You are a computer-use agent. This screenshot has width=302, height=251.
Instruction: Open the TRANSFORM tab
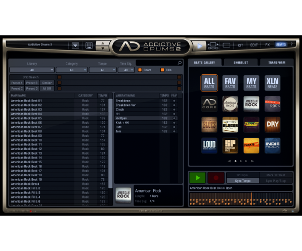click(277, 63)
